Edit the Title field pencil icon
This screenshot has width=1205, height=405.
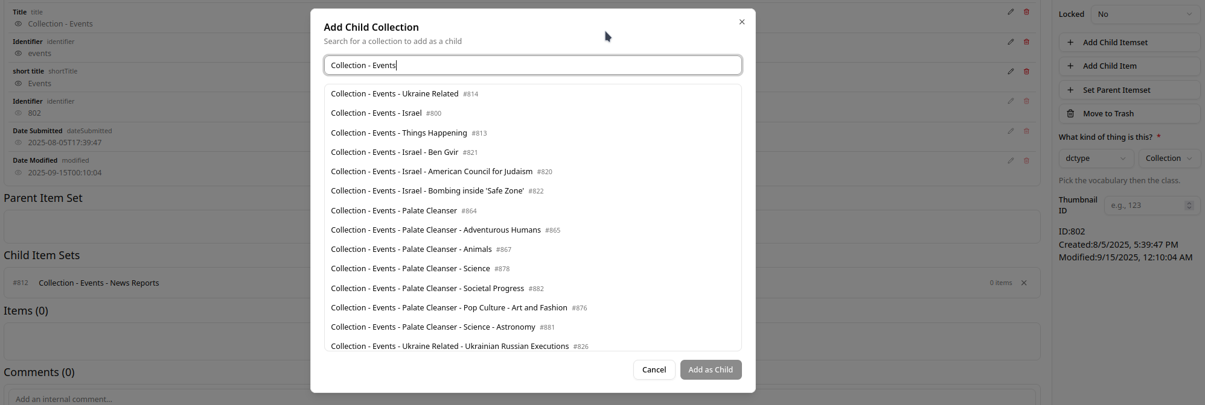click(x=1011, y=11)
